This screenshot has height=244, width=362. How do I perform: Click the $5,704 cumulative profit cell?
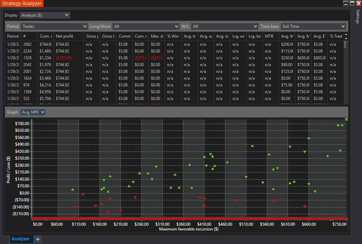(45, 99)
